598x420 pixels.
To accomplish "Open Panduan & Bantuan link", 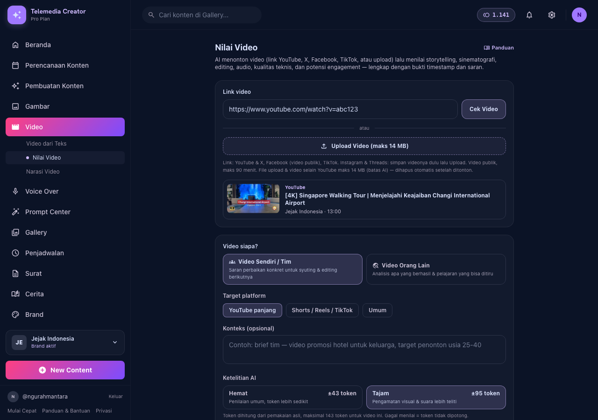I will (x=66, y=411).
